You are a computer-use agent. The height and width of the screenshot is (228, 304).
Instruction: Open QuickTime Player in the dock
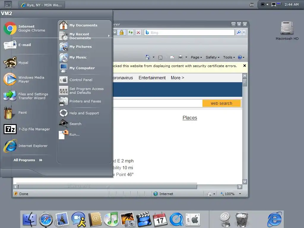(x=176, y=219)
